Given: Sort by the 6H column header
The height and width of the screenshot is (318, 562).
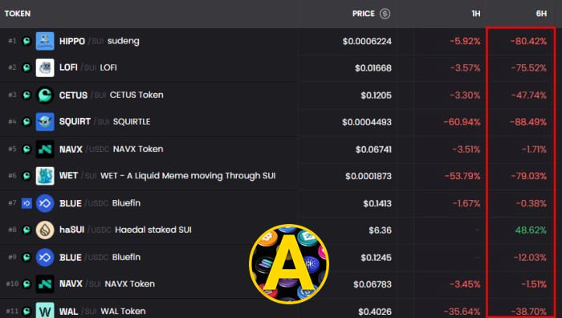Looking at the screenshot, I should tap(541, 14).
